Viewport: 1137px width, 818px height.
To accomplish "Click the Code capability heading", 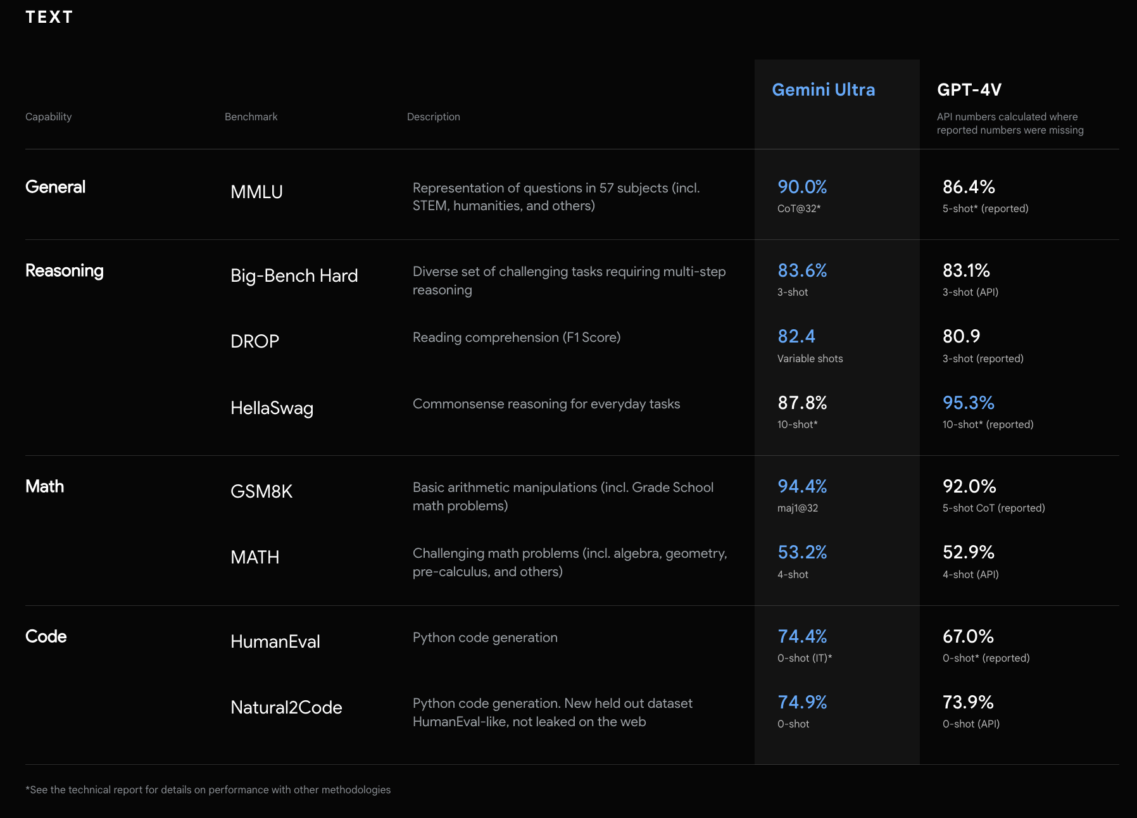I will click(x=45, y=636).
